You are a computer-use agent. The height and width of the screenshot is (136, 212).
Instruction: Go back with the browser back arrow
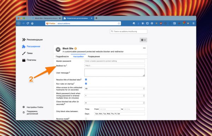(x=19, y=23)
